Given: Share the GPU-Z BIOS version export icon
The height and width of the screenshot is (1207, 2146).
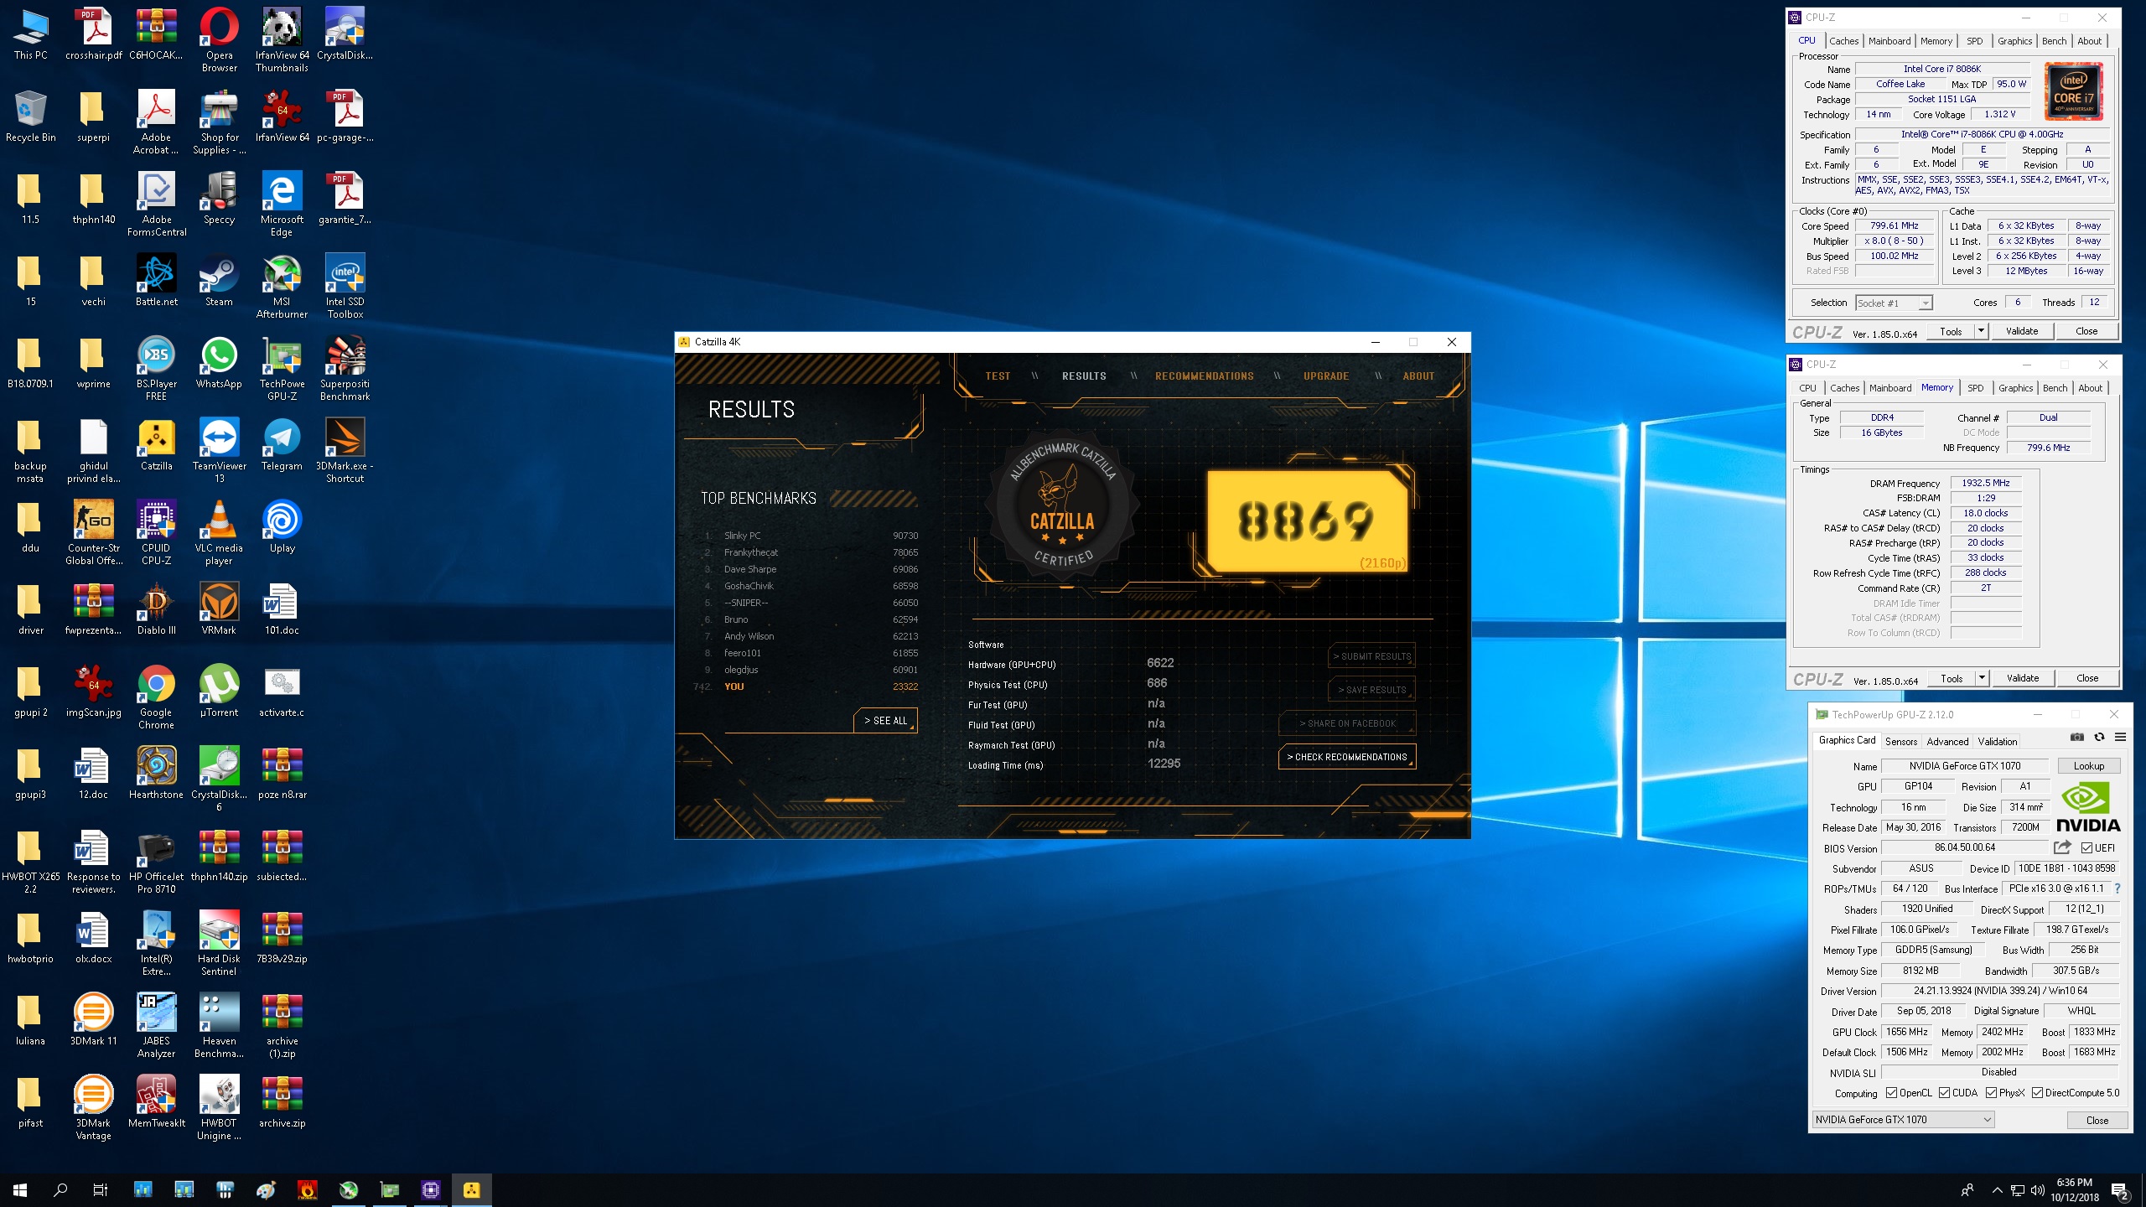Looking at the screenshot, I should tap(2062, 847).
